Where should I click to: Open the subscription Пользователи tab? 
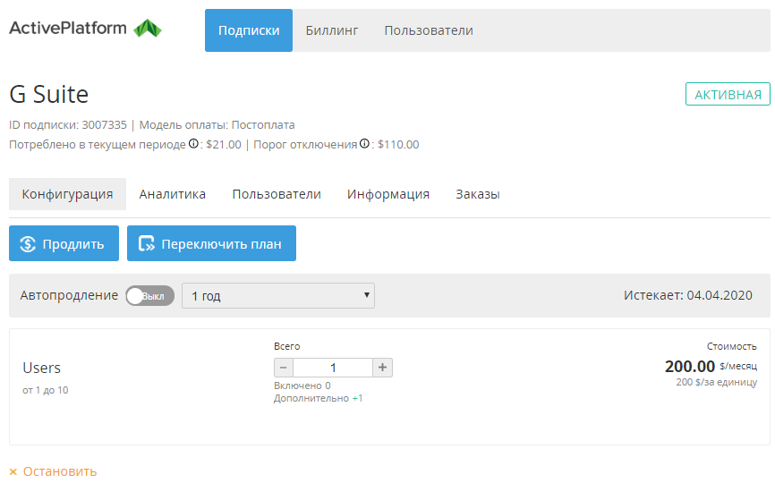coord(277,194)
